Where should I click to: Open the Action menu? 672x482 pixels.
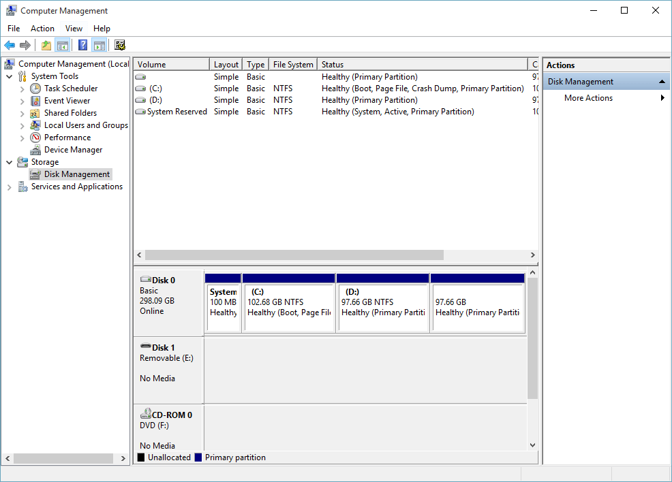[42, 28]
